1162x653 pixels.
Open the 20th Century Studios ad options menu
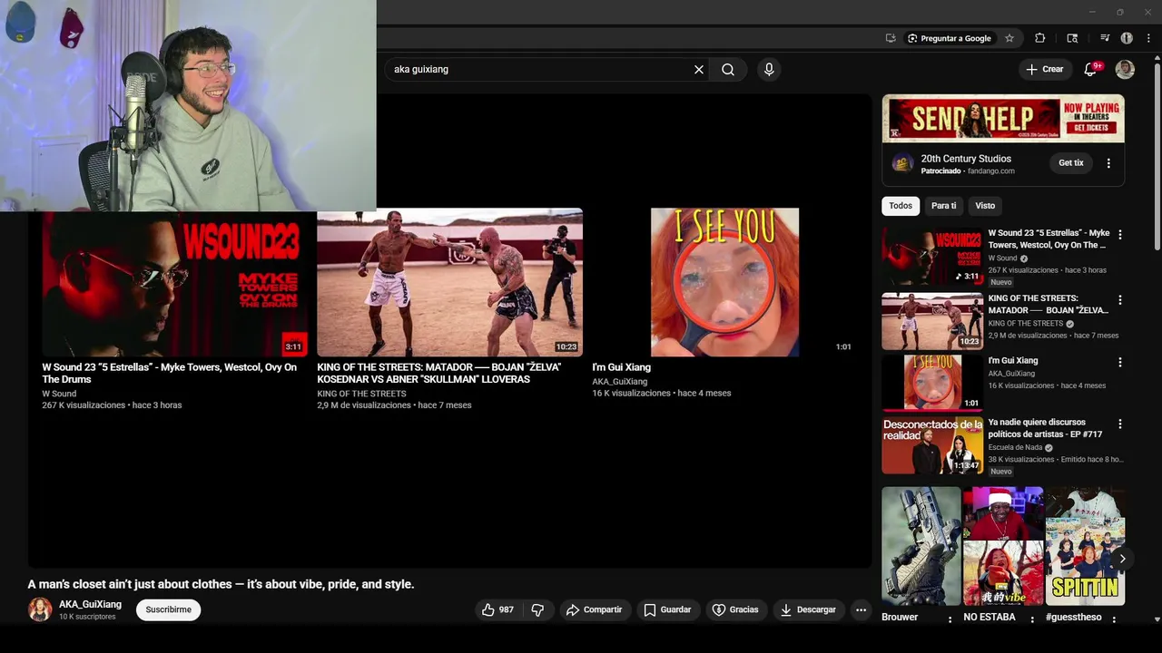point(1108,163)
